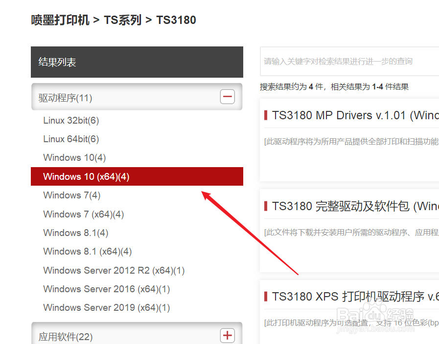
Task: Pick Windows 8.1 (x64)(4) filter
Action: (x=87, y=252)
